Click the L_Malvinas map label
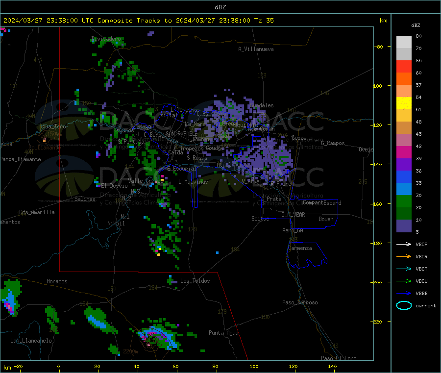441x373 pixels. point(193,182)
